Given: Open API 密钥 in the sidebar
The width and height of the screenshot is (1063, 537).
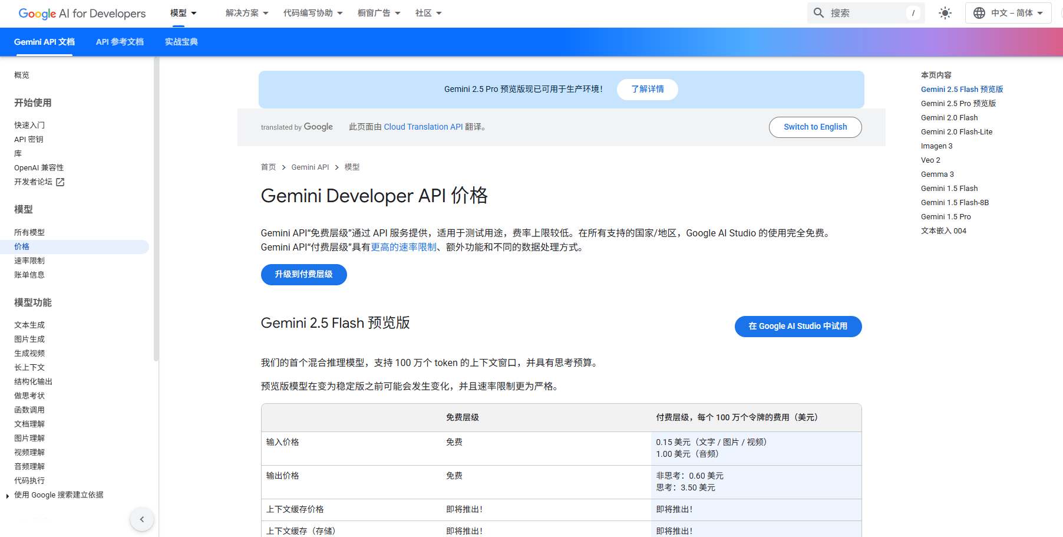Looking at the screenshot, I should tap(29, 140).
